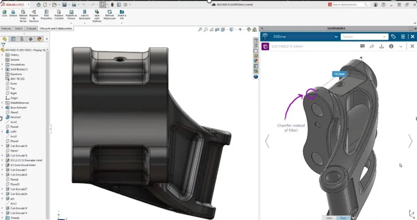Toggle the rebuild traffic light icon

tap(112, 4)
